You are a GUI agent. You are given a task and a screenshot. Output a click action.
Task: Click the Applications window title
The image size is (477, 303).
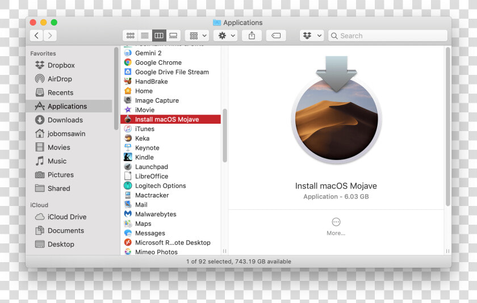[x=242, y=23]
